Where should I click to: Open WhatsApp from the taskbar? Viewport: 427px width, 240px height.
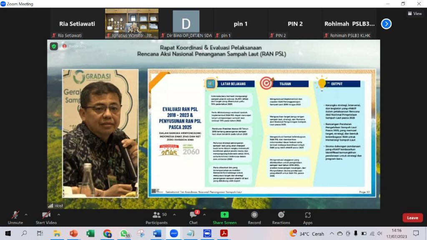[x=124, y=234]
